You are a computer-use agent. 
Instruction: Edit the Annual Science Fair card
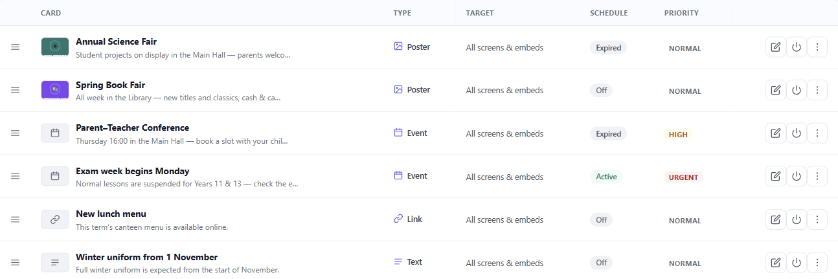(776, 47)
